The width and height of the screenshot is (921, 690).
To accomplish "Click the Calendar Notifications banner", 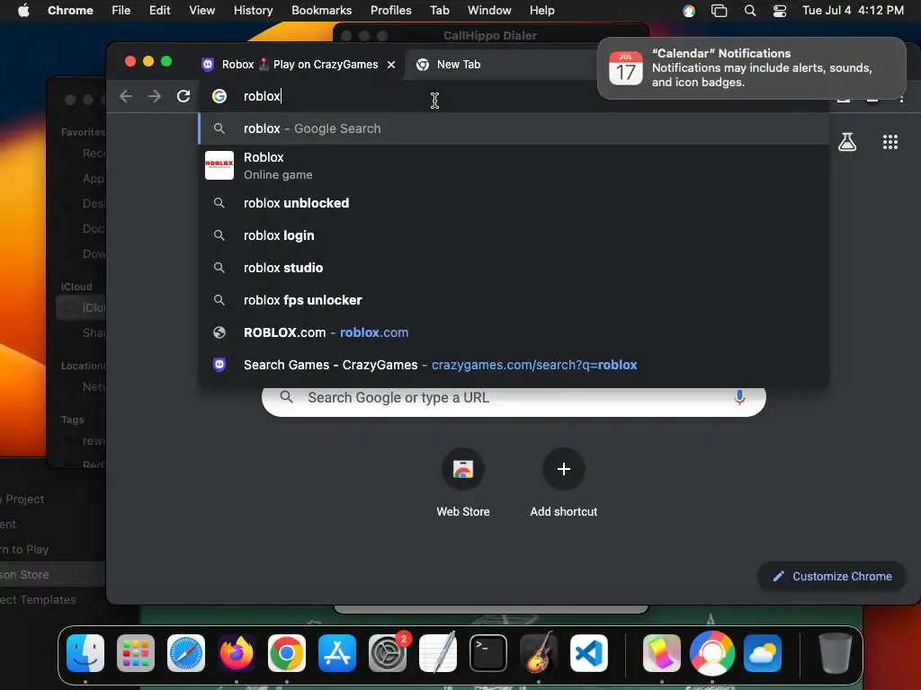I will [751, 68].
